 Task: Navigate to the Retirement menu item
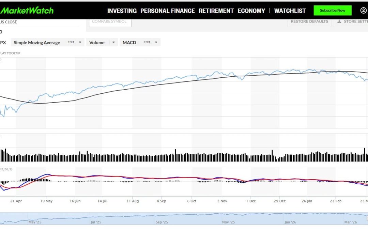tap(216, 11)
